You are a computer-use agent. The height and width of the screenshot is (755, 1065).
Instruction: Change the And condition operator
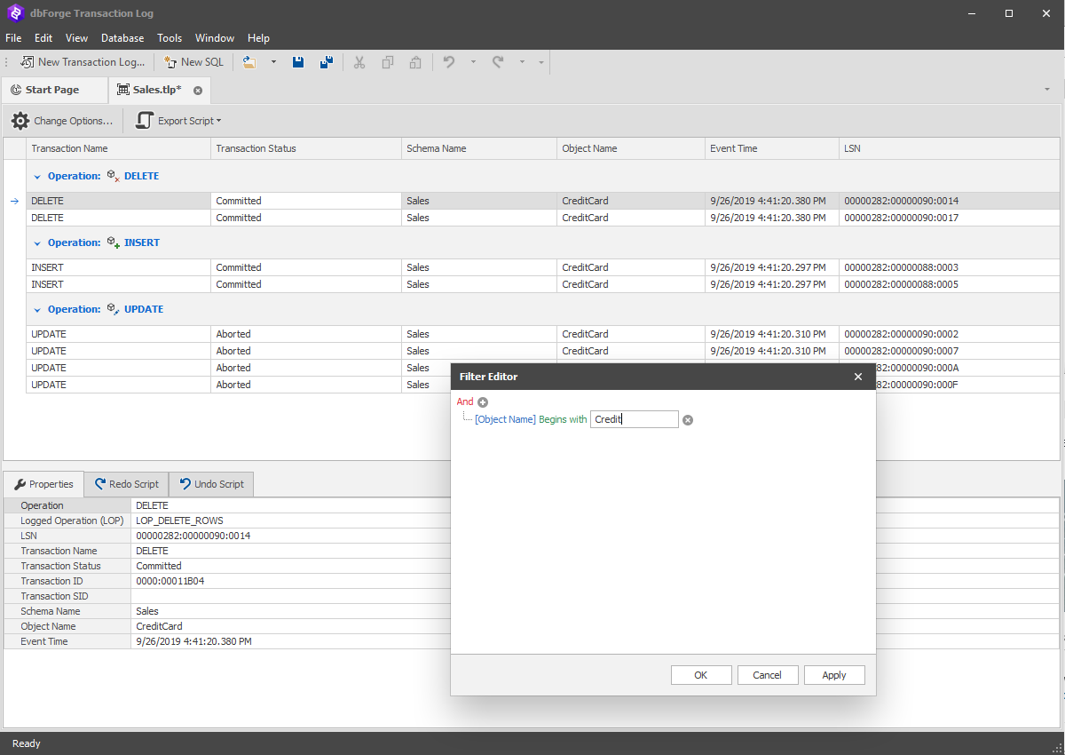(465, 401)
